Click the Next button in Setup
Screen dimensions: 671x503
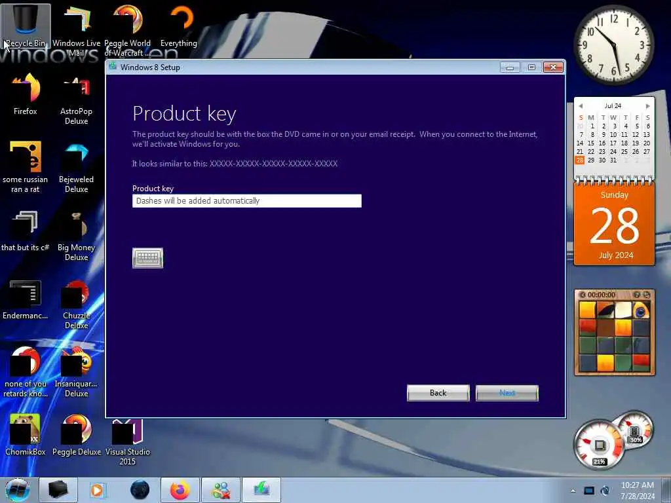507,393
